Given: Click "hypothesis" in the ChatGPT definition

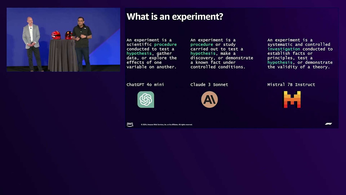Looking at the screenshot, I should (139, 53).
